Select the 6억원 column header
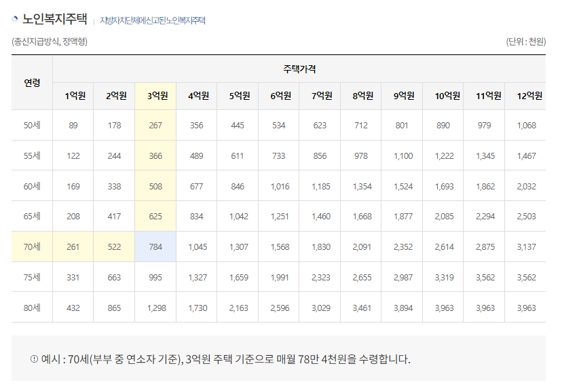 (278, 96)
